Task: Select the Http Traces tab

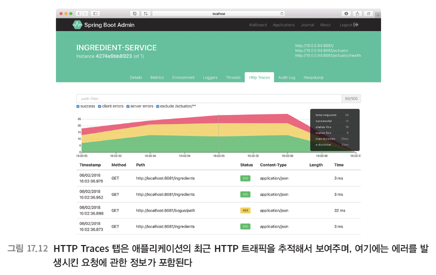Action: [259, 77]
